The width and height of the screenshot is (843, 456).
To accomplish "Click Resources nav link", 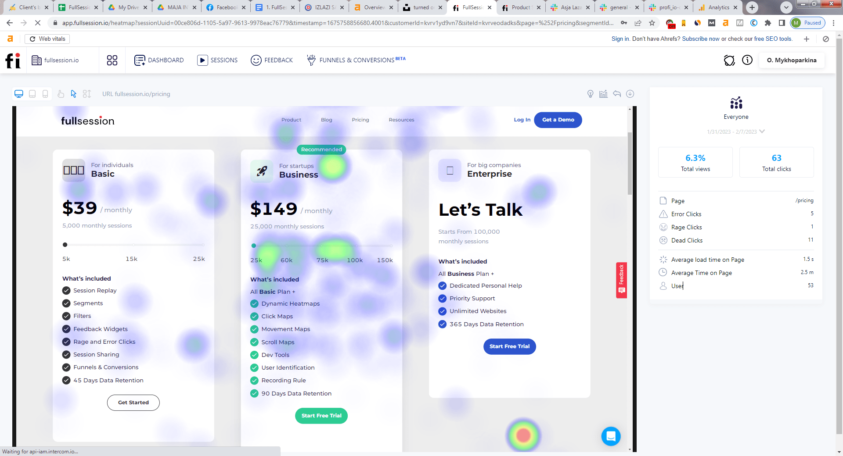I will click(x=401, y=120).
